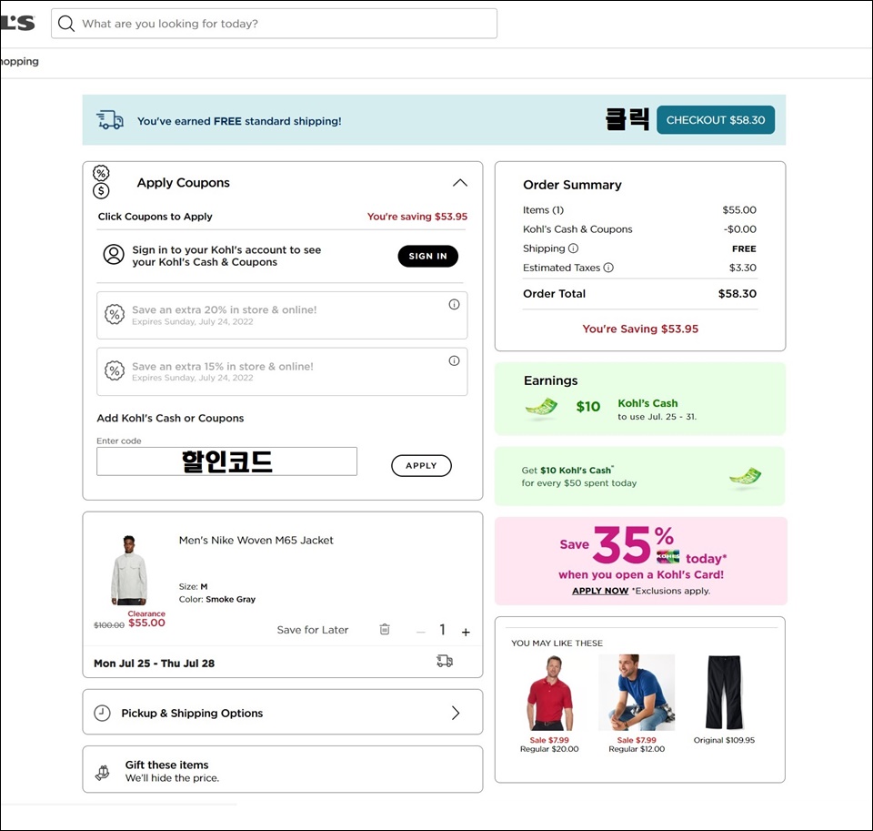
Task: Click the delivery truck icon beside dates
Action: pos(445,661)
